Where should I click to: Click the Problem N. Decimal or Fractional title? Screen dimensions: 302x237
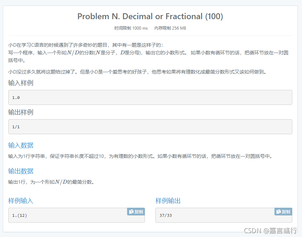[150, 16]
